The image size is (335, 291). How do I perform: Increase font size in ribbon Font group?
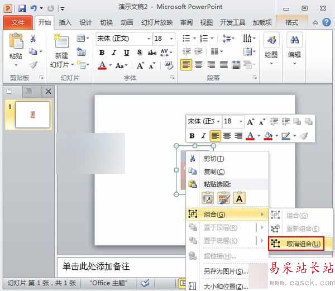tap(140, 65)
